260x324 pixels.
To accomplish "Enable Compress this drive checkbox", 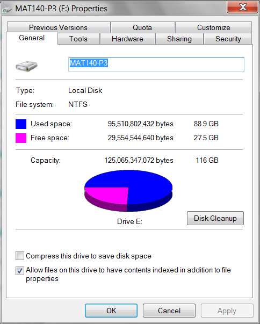I will [x=20, y=256].
